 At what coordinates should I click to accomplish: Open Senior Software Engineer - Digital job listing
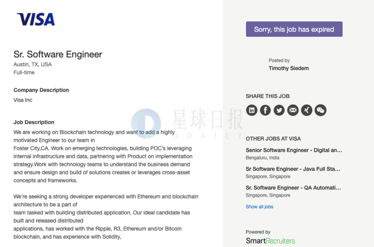pyautogui.click(x=294, y=150)
